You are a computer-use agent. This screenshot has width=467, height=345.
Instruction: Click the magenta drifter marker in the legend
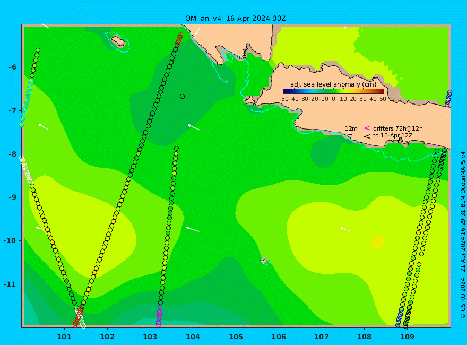[367, 128]
